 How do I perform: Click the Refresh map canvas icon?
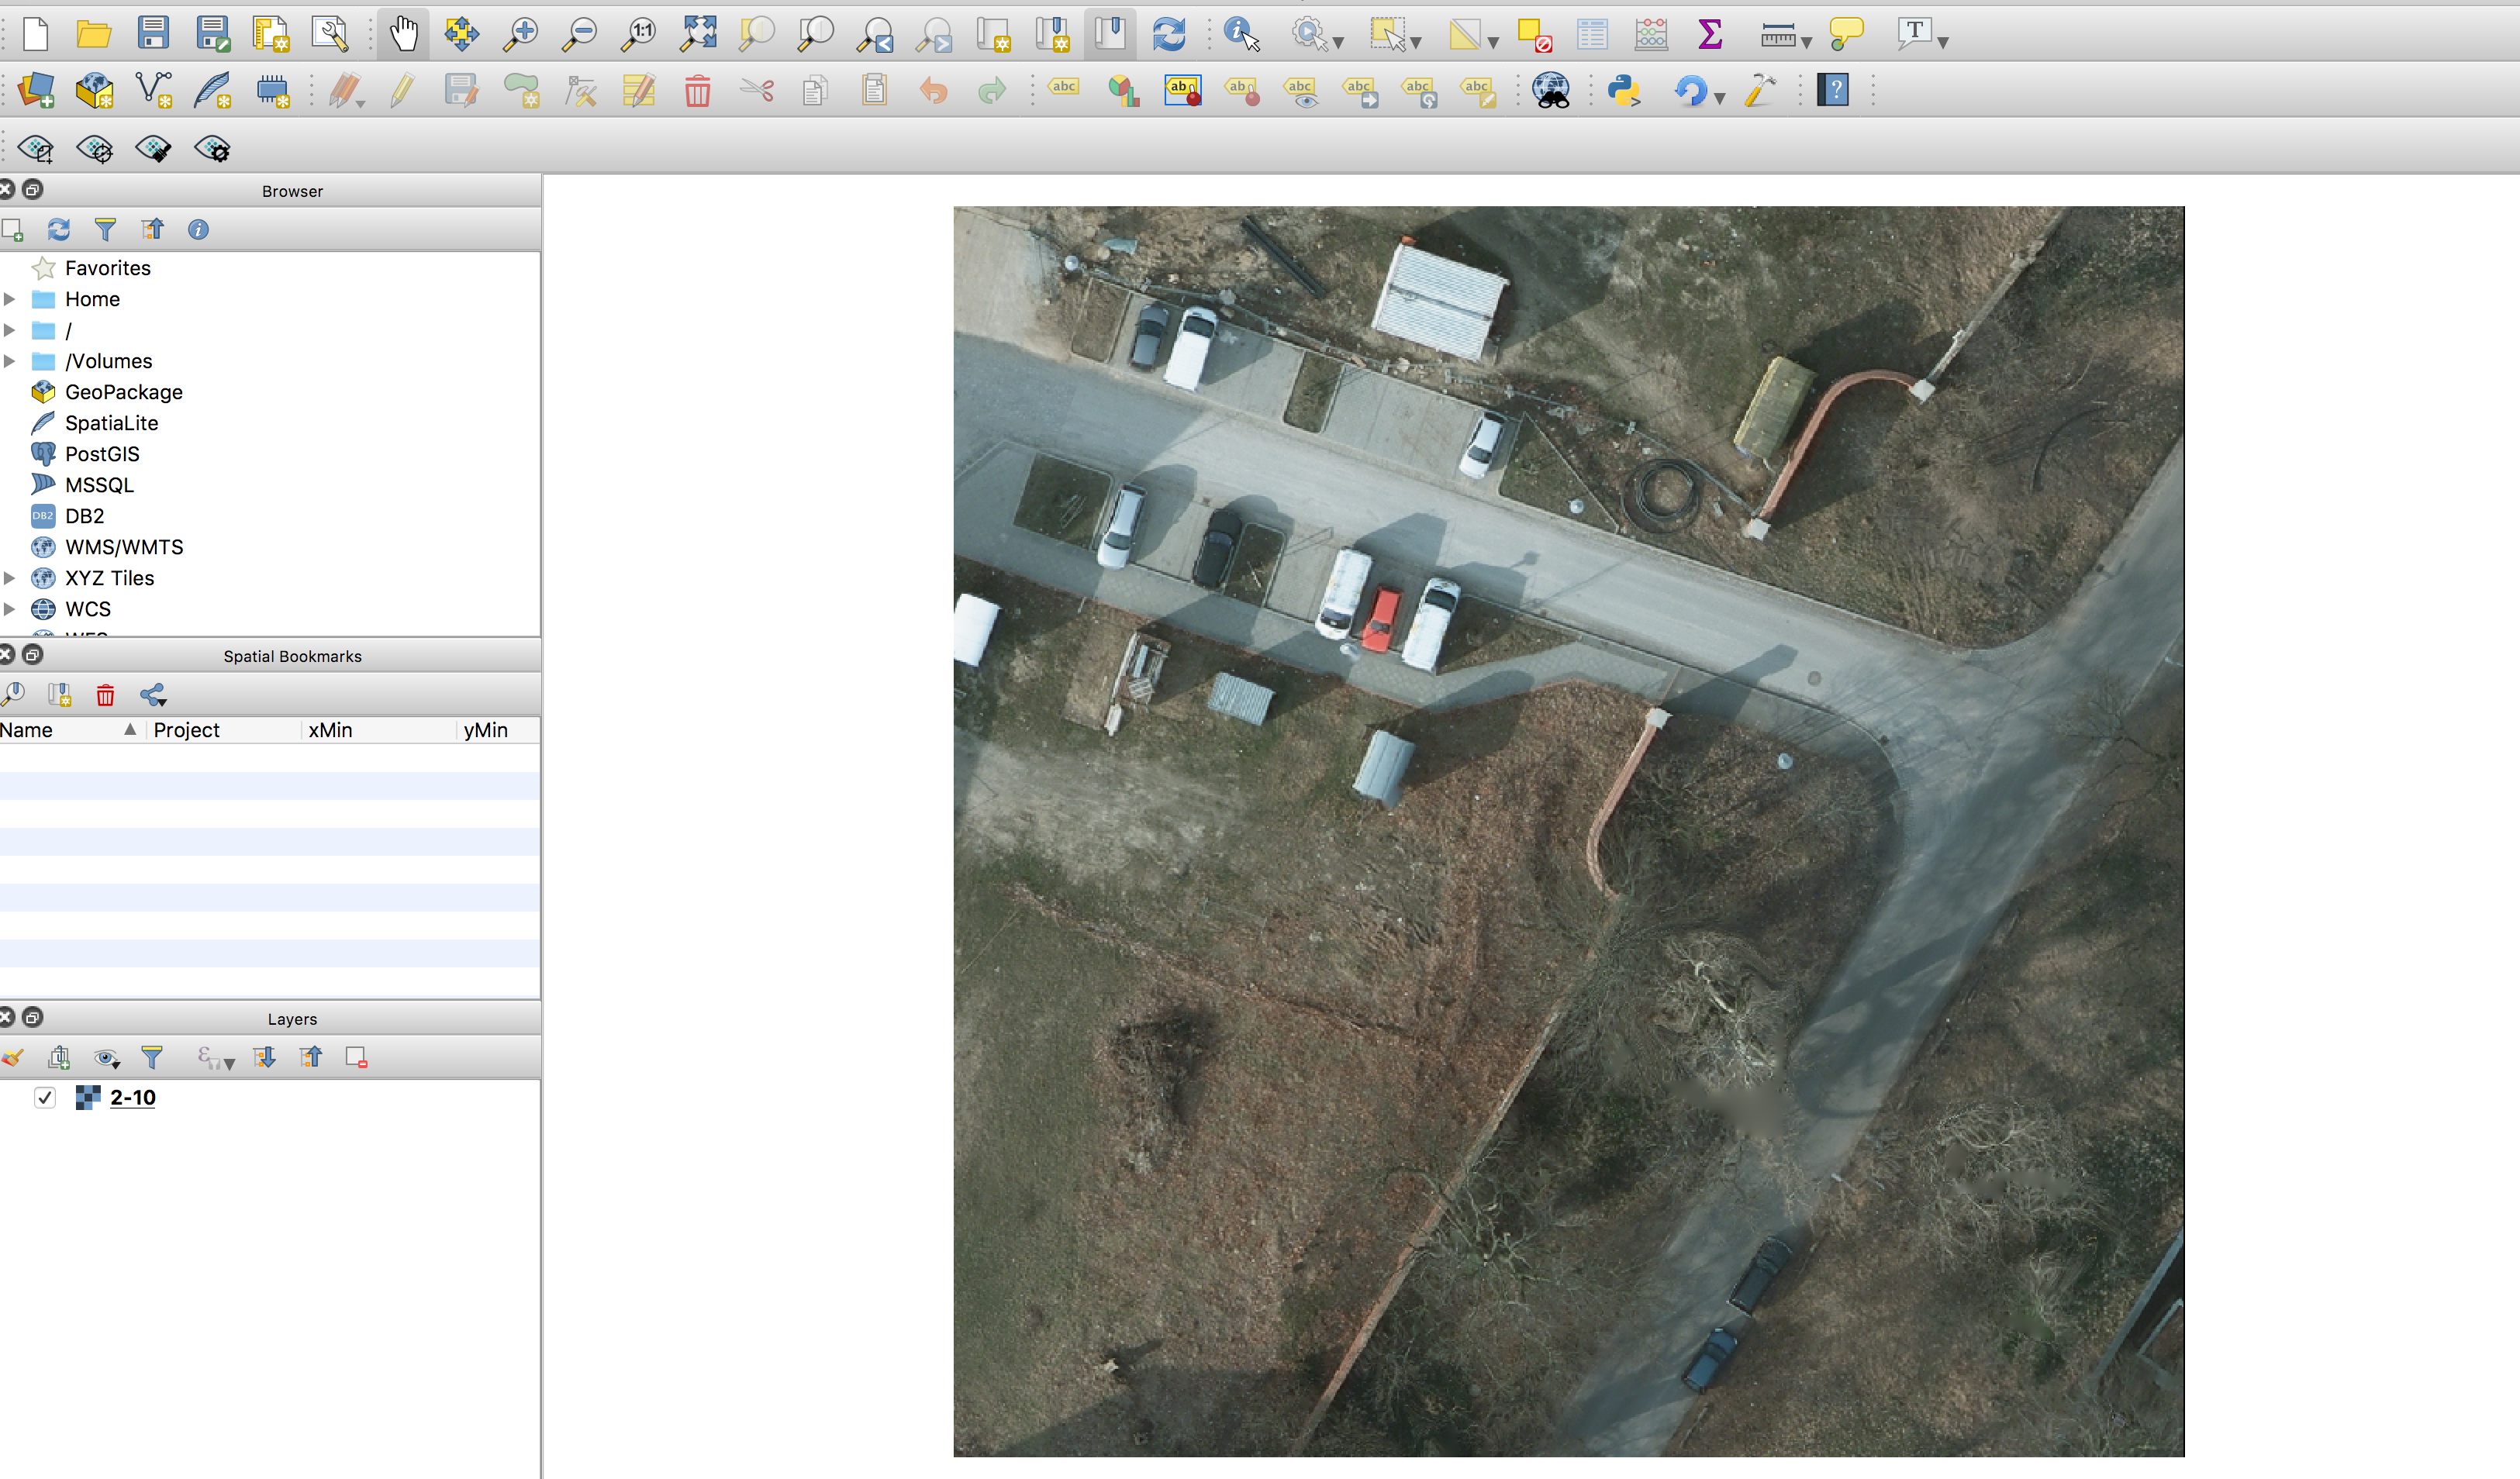[x=1169, y=34]
